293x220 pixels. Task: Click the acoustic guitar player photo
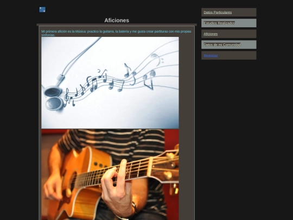[110, 174]
